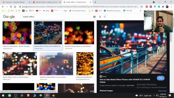Open heart-shaped bokeh thumbnail

(79, 33)
